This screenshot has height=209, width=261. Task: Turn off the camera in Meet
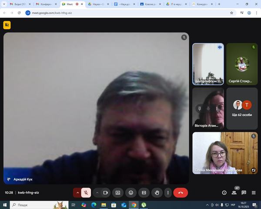click(x=106, y=192)
